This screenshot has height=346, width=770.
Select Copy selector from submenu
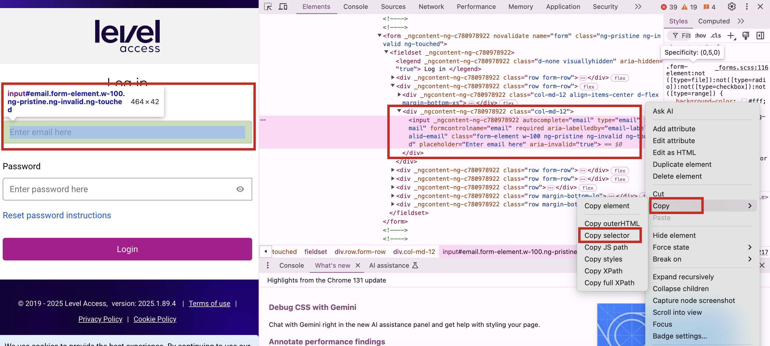(x=607, y=235)
